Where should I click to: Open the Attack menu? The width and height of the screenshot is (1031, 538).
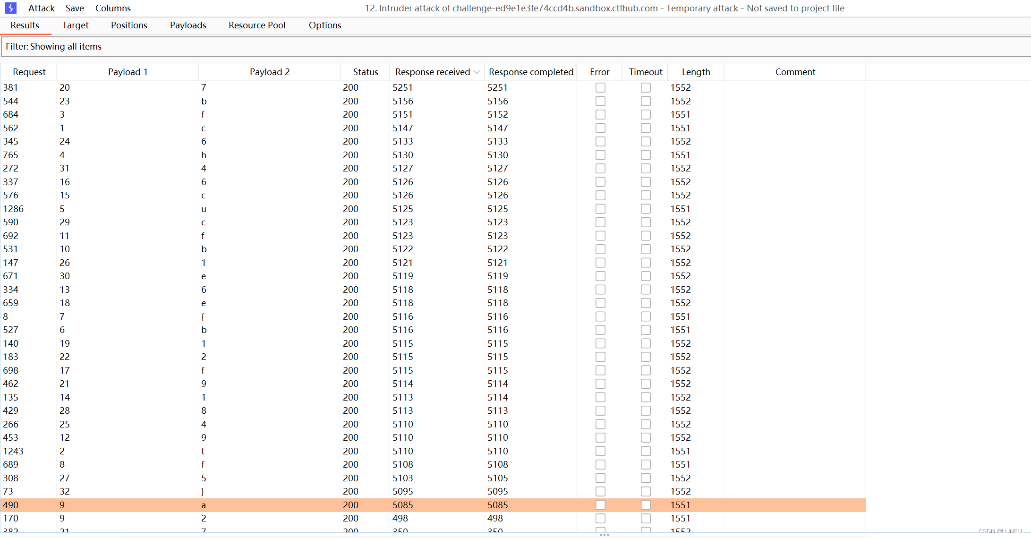[x=41, y=8]
